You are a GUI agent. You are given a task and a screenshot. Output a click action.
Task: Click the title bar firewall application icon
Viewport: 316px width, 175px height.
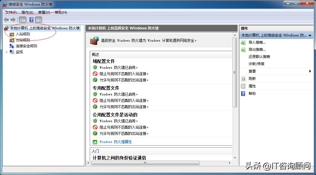click(x=5, y=4)
